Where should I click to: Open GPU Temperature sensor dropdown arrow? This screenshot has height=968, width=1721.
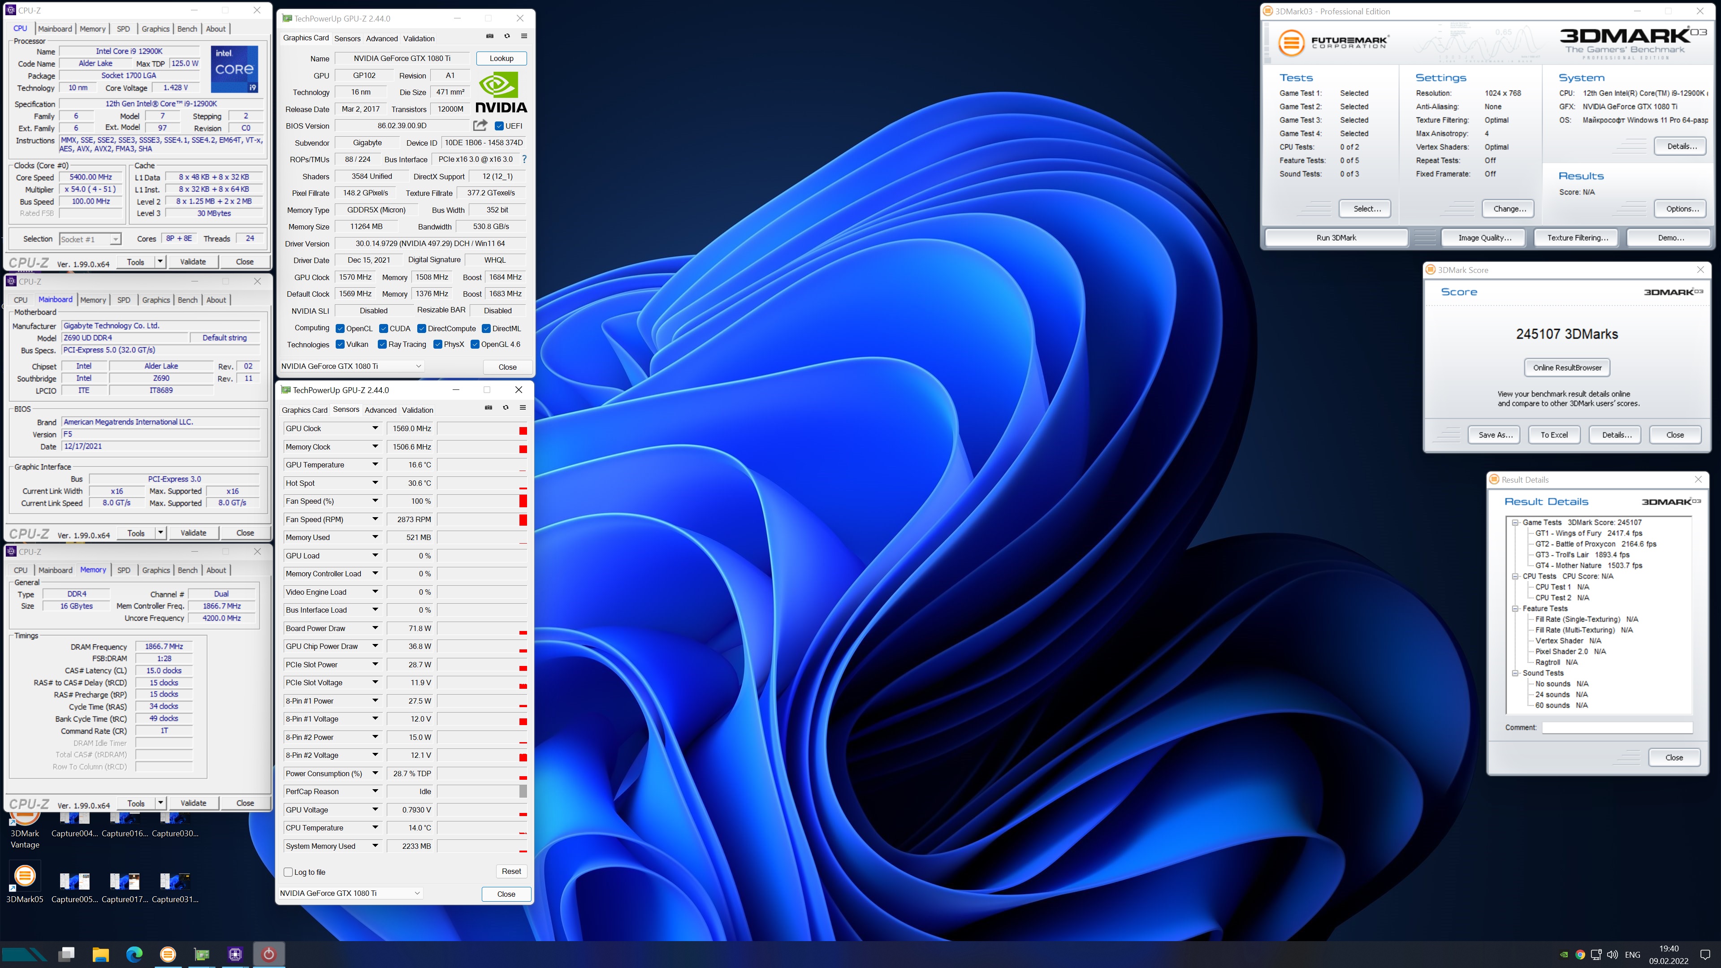click(x=376, y=464)
